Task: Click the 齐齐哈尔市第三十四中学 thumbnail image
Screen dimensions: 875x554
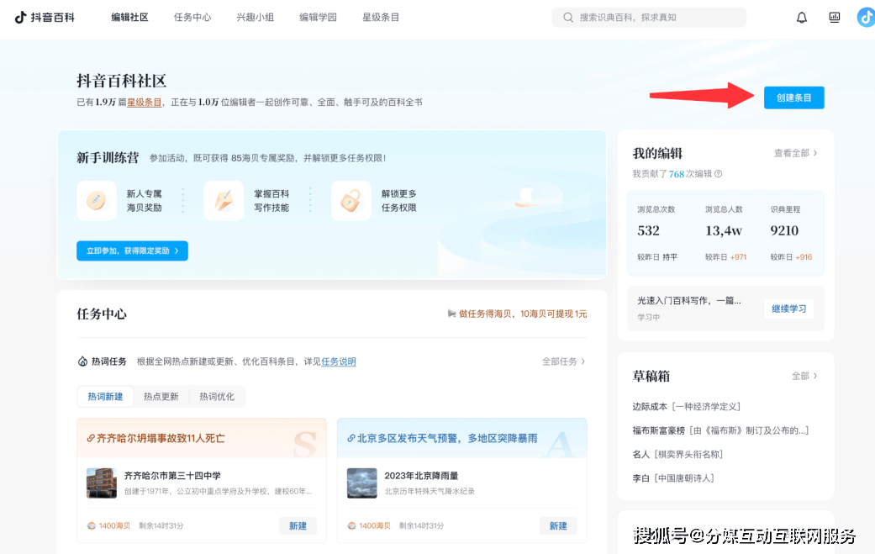Action: pos(102,483)
